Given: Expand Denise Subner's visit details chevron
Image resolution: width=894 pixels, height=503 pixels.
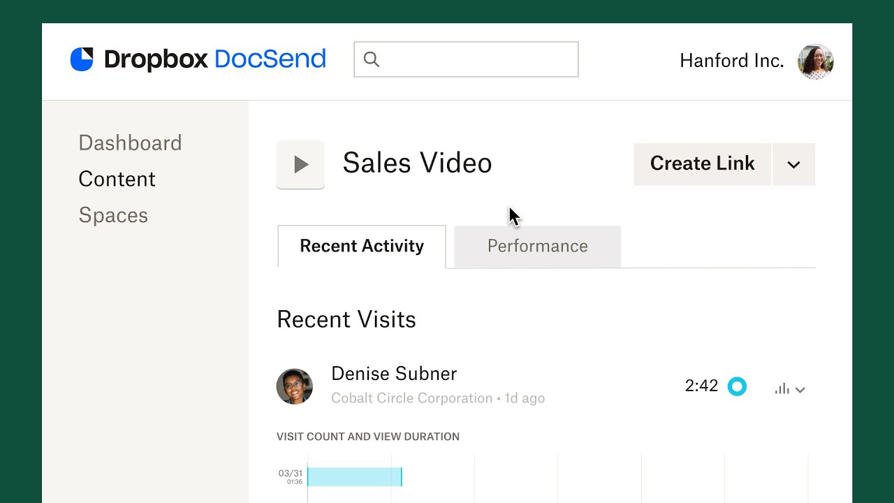Looking at the screenshot, I should tap(800, 390).
